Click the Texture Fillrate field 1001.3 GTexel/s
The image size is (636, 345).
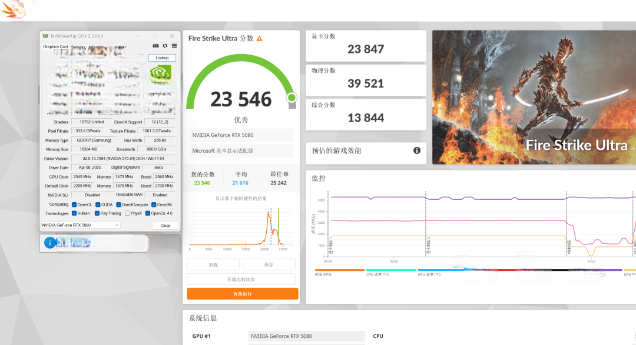[x=157, y=131]
